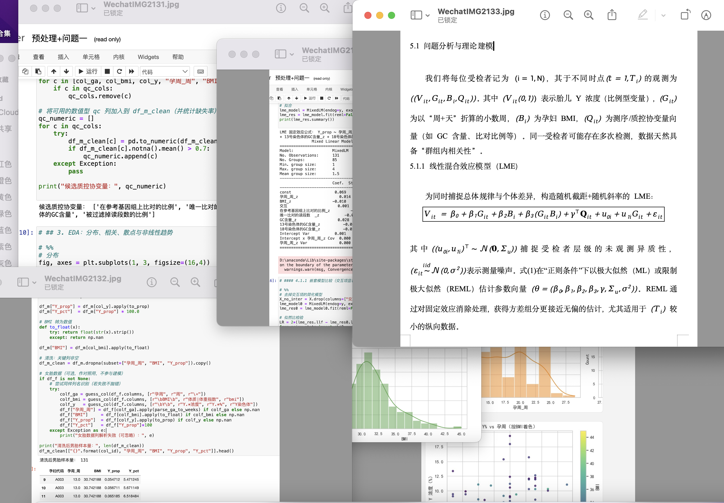Open 代码 cell type dropdown in WechatIMG2131 notebook
The width and height of the screenshot is (724, 503).
(165, 71)
